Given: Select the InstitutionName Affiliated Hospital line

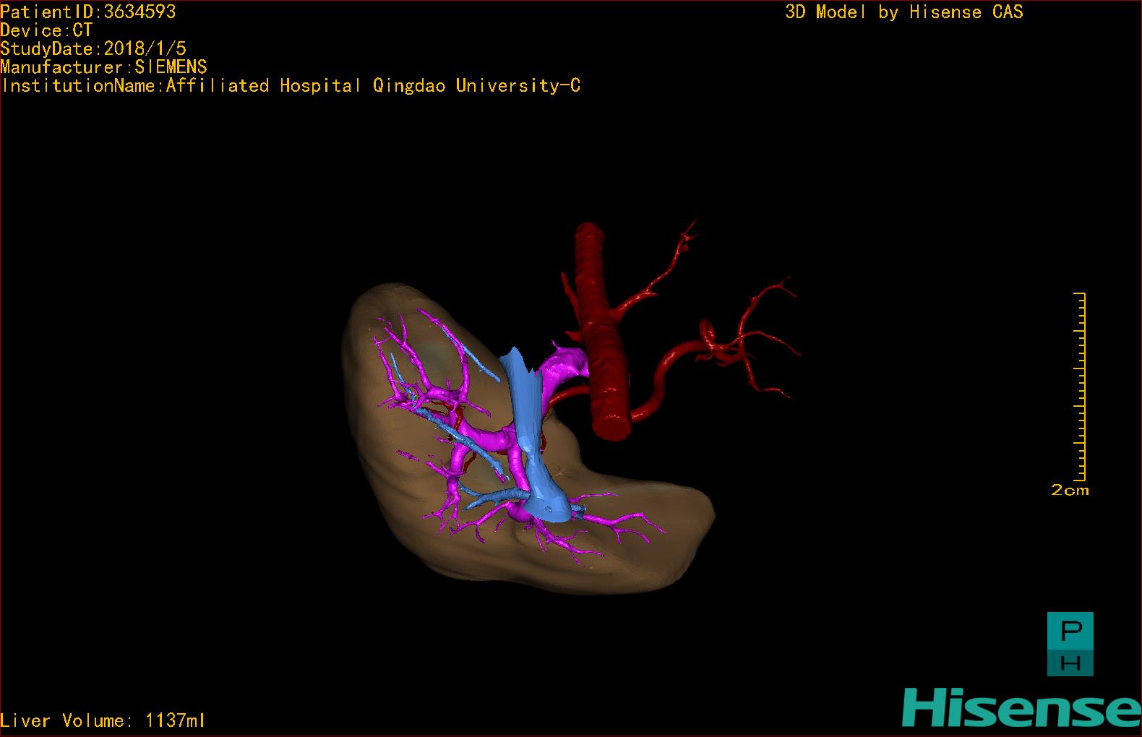Looking at the screenshot, I should click(291, 85).
